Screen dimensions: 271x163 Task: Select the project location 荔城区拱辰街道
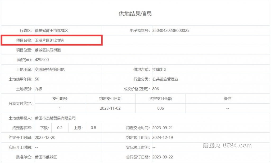coord(48,50)
